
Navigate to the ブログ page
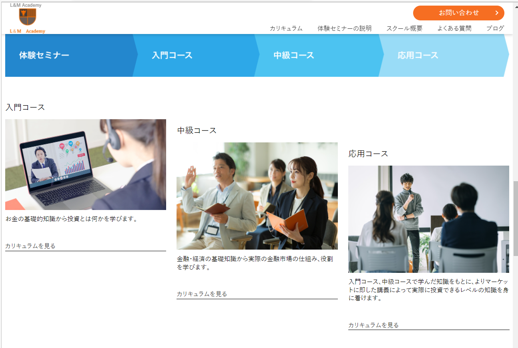click(x=495, y=28)
